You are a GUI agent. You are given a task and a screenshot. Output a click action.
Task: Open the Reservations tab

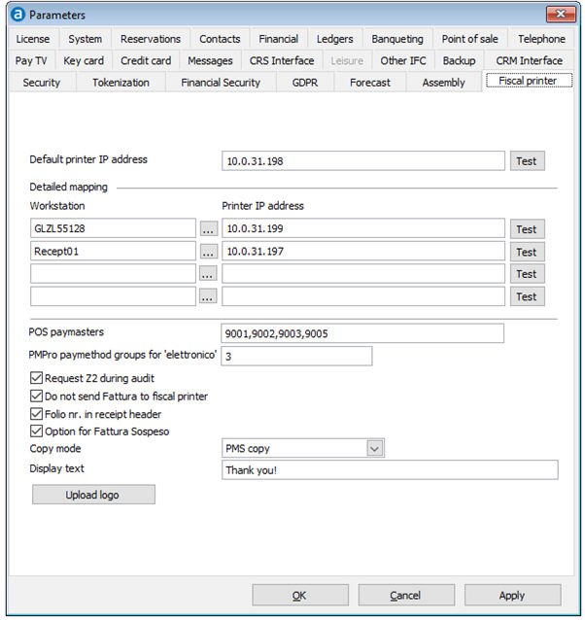click(151, 39)
